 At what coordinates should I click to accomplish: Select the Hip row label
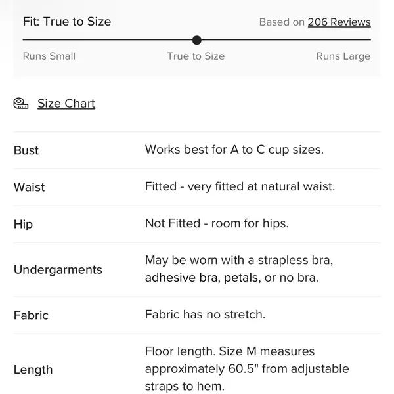(x=23, y=224)
